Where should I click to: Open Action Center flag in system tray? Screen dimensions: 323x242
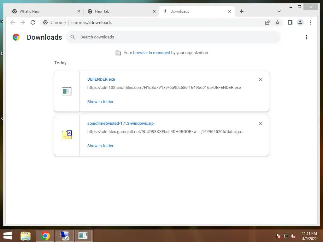278,236
